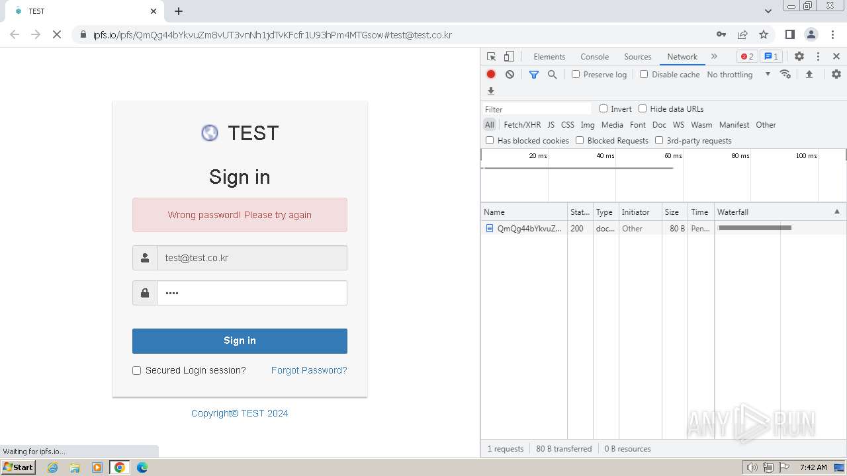Screen dimensions: 847x476
Task: Filter requests by Img
Action: (x=588, y=125)
